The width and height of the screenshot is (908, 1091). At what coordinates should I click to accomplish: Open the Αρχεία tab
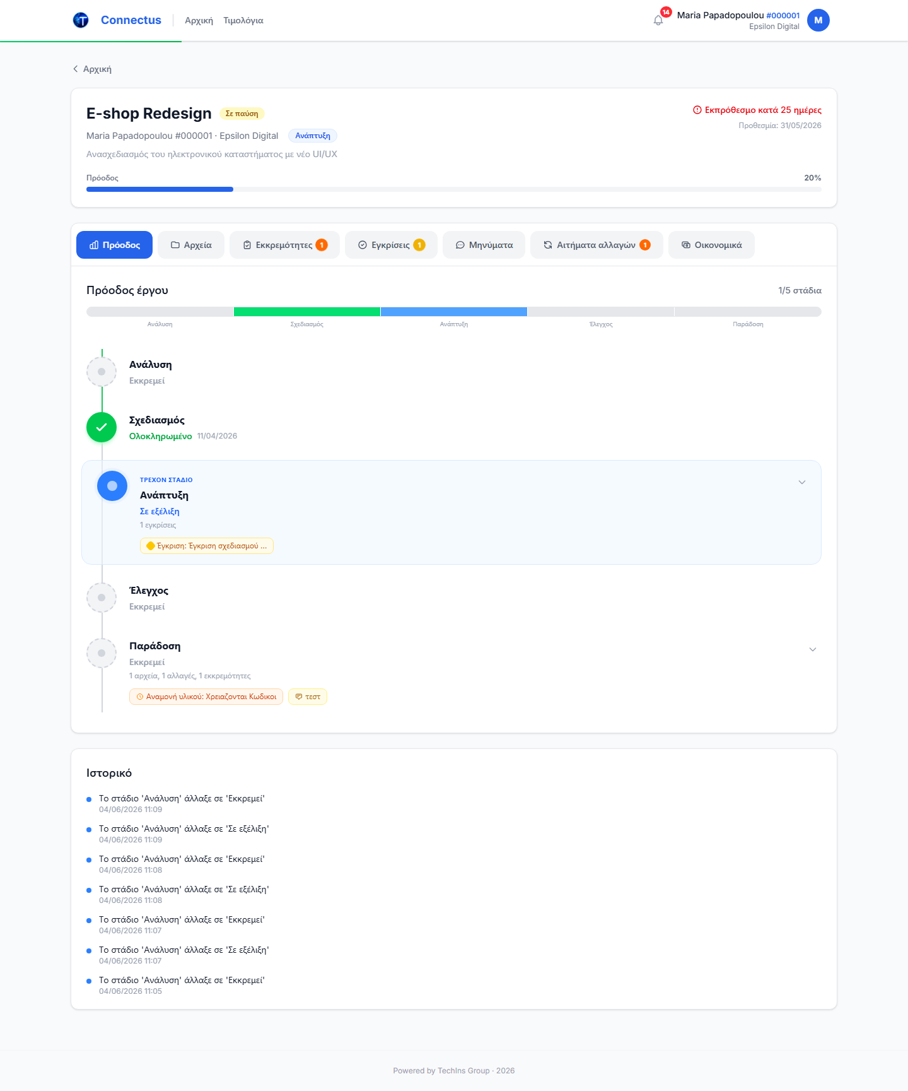point(191,245)
